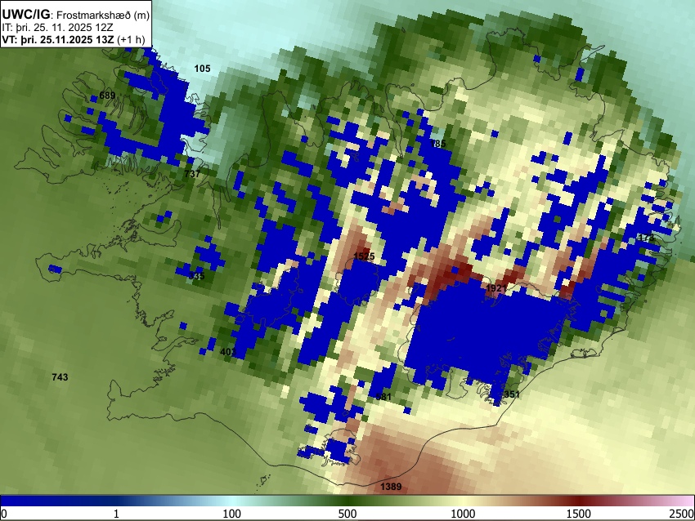The height and width of the screenshot is (521, 695).
Task: Click the legend tick label 1500
Action: [579, 514]
